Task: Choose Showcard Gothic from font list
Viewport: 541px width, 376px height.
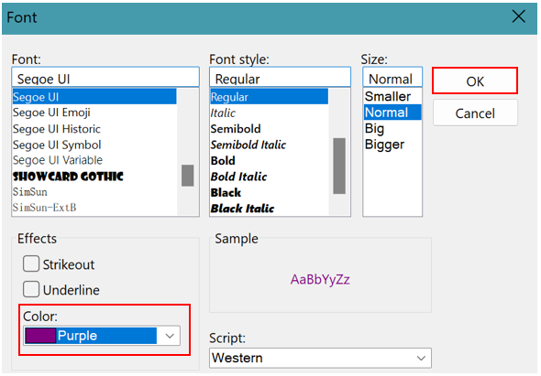Action: click(x=68, y=177)
